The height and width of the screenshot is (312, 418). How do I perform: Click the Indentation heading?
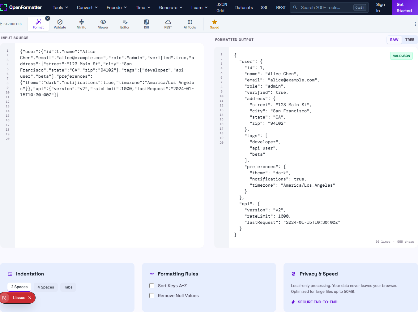click(30, 274)
